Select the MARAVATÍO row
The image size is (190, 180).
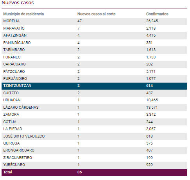click(x=94, y=28)
